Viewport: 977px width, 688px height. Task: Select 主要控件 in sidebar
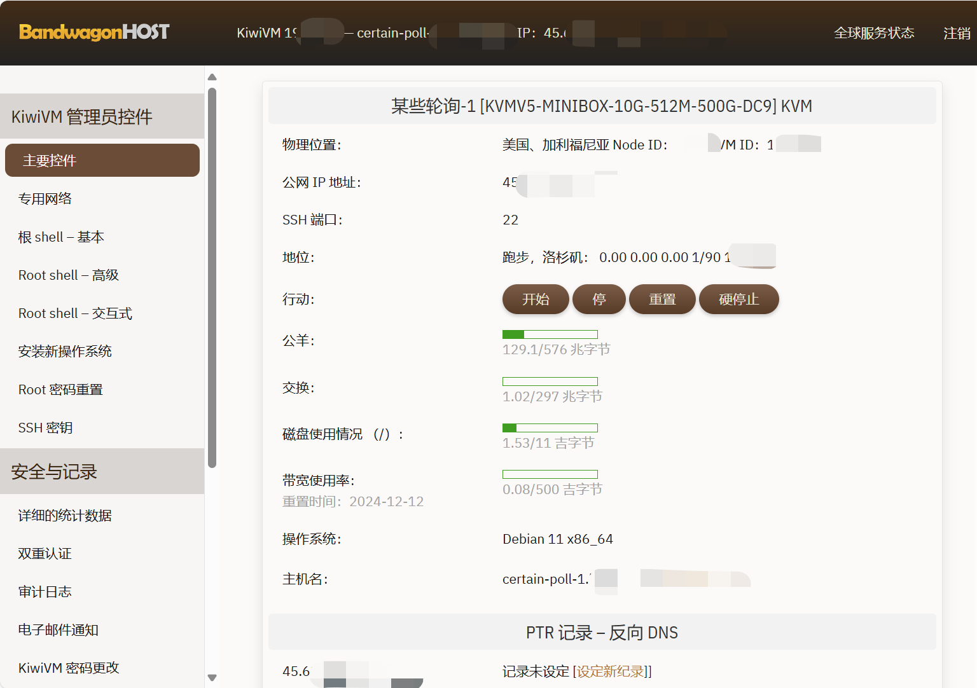click(102, 160)
